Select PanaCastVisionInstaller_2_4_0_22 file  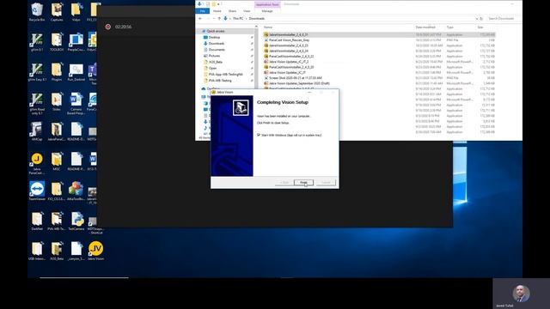tap(291, 57)
